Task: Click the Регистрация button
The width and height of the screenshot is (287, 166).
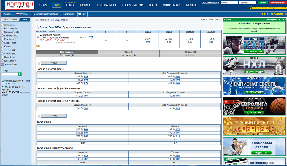Action: pos(278,3)
